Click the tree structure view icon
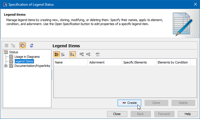 coord(13,46)
